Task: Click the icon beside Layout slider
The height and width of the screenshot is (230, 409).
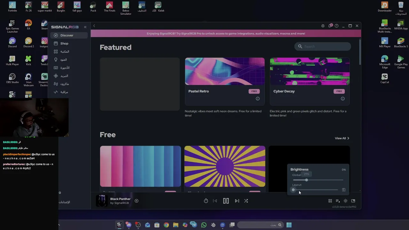Action: (343, 190)
